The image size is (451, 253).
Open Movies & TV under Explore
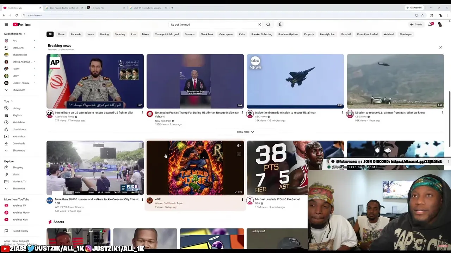click(19, 181)
